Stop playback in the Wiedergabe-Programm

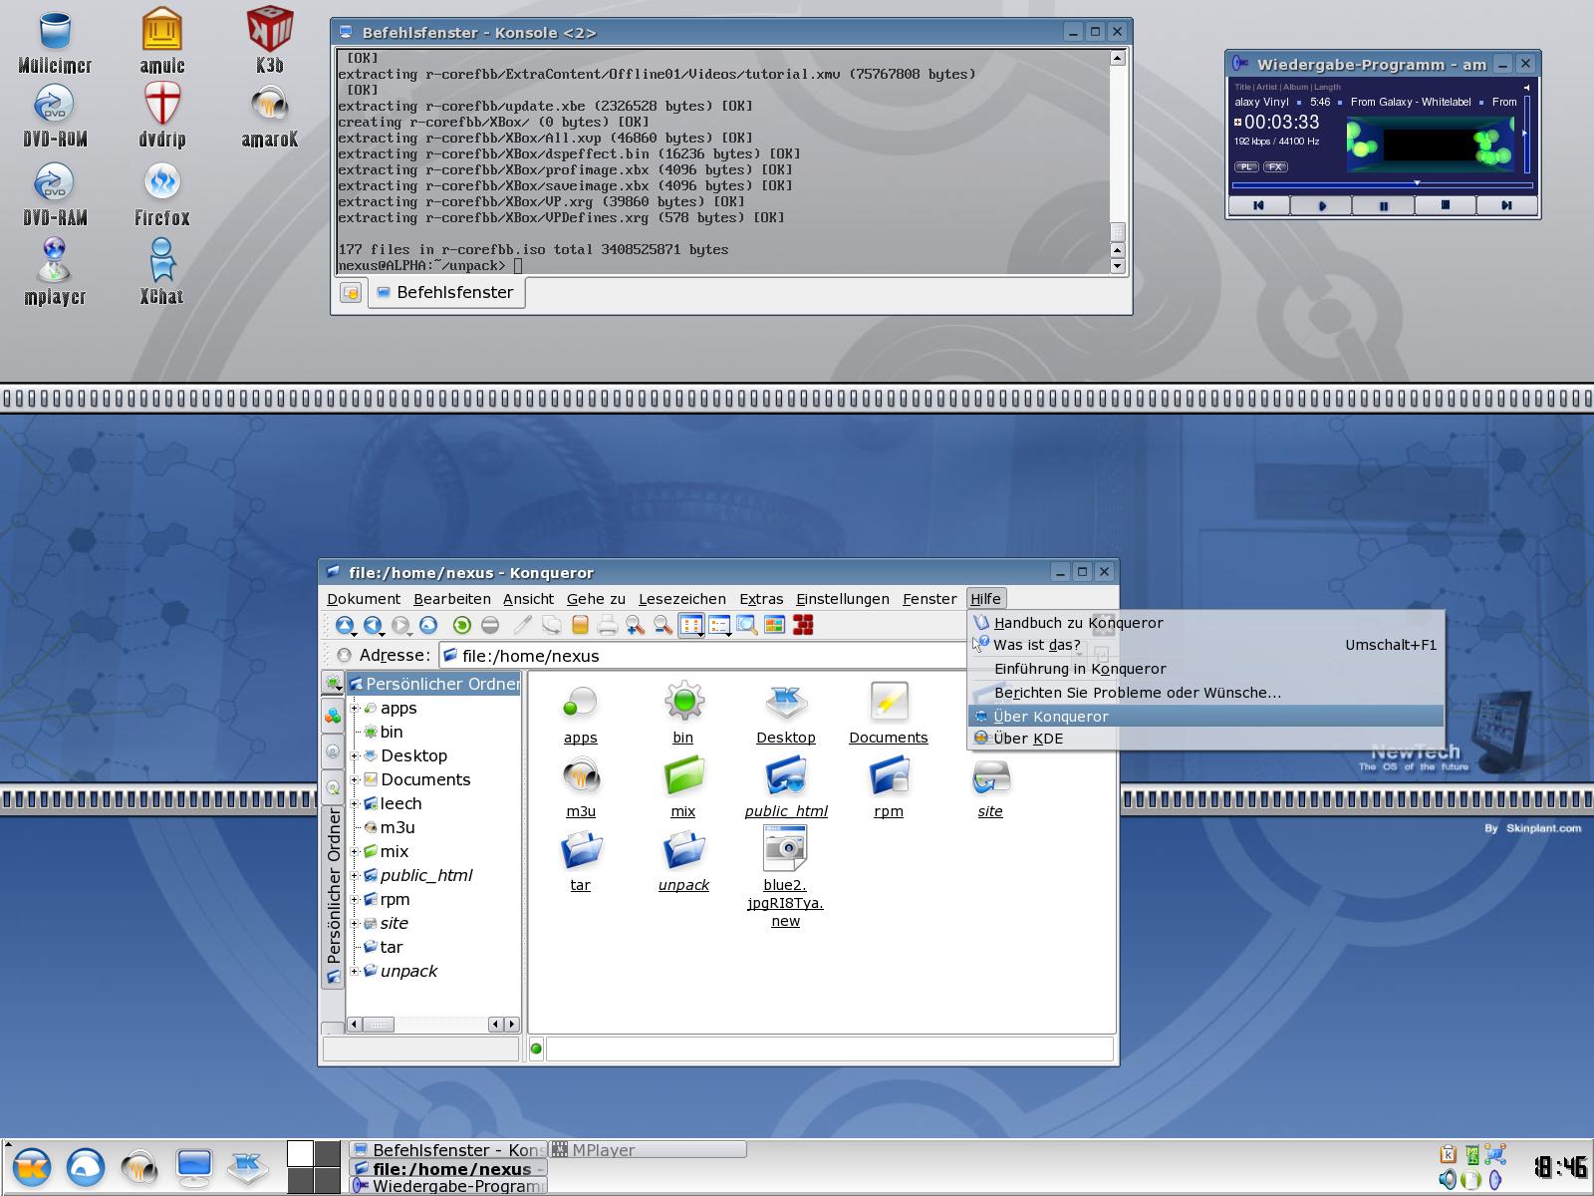(x=1445, y=205)
